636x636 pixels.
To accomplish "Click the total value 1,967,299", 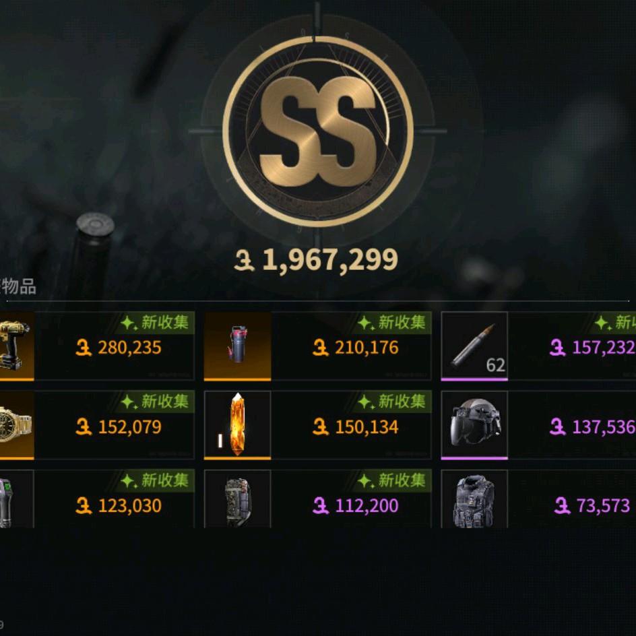I will pyautogui.click(x=316, y=260).
